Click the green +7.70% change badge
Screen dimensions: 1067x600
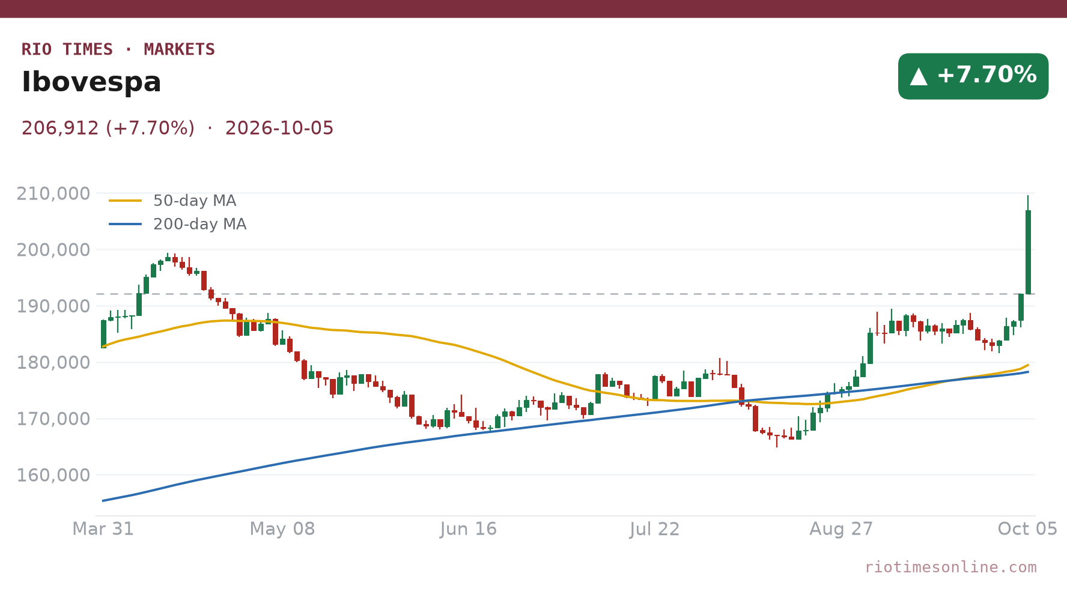[x=973, y=76]
